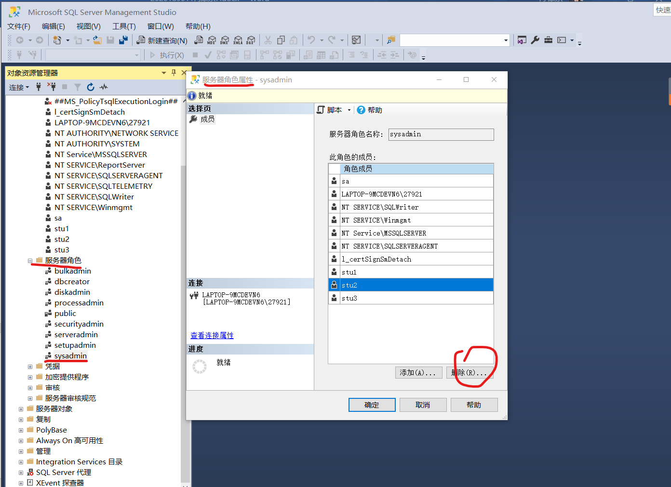Screen dimensions: 671x487
Task: Click the 帮助 button at dialog bottom
Action: coord(474,405)
